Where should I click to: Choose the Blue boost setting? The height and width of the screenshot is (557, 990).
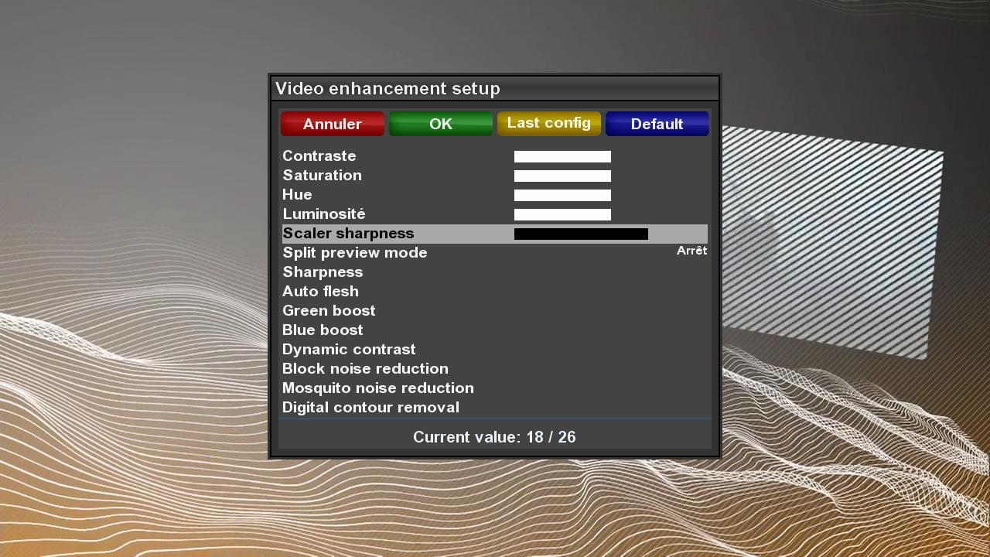click(323, 330)
